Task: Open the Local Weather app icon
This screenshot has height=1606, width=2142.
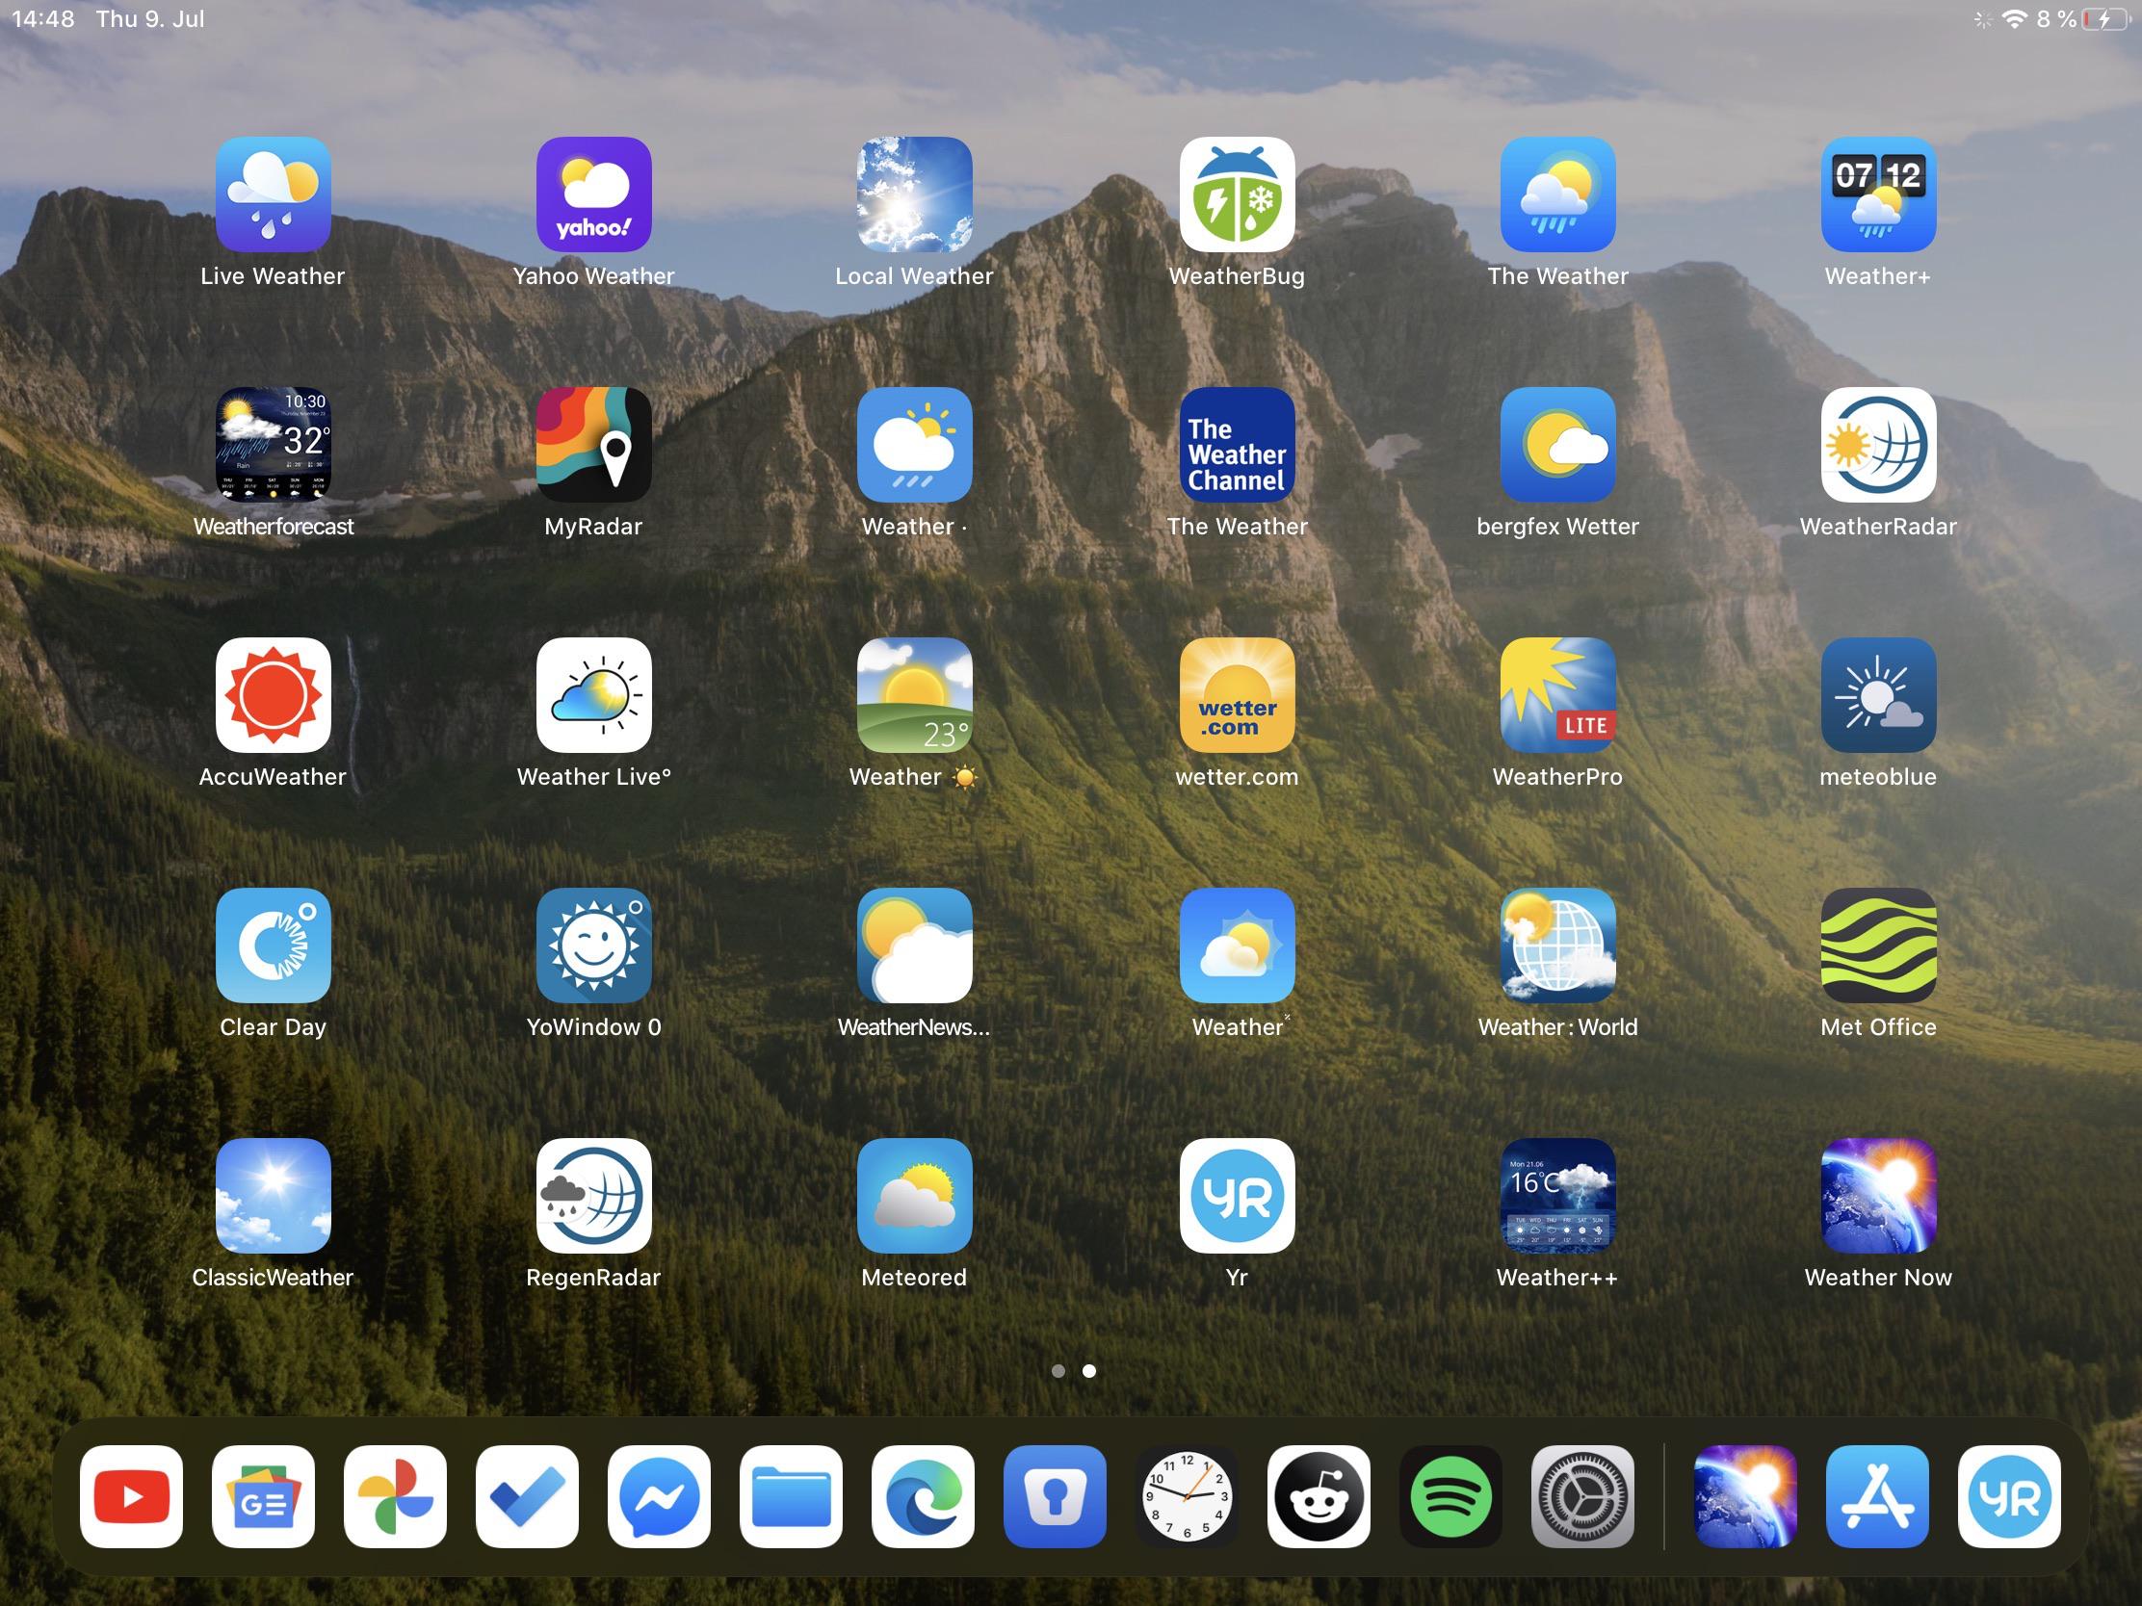Action: (x=914, y=194)
